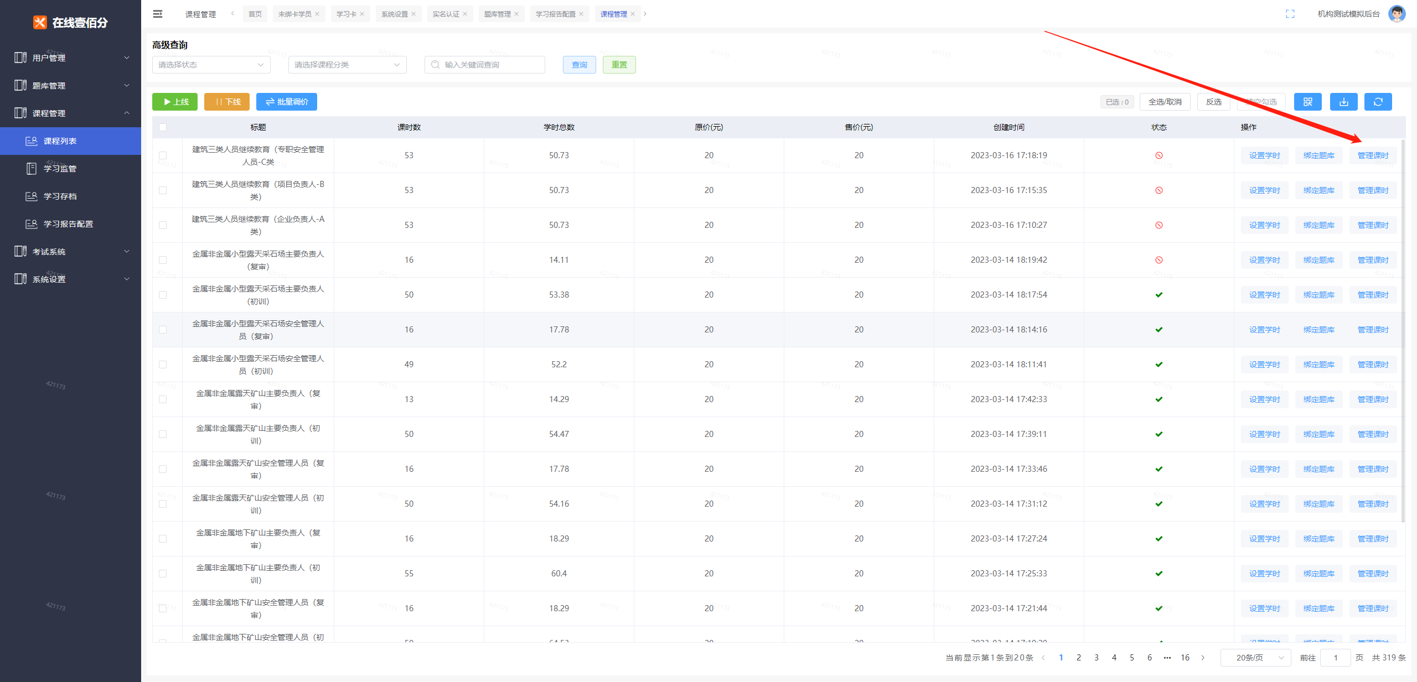Close the 学习卡 tab
The image size is (1417, 682).
(x=362, y=14)
